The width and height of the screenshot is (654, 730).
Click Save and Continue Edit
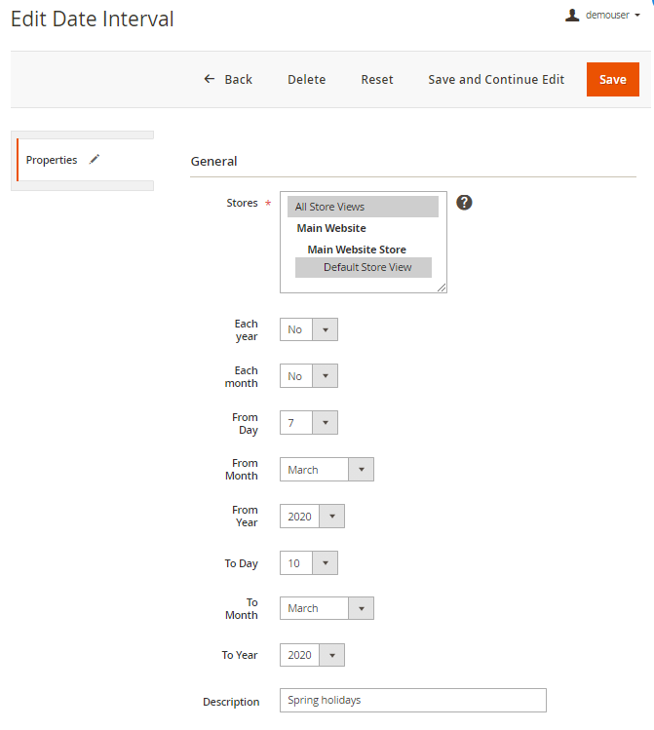coord(496,80)
